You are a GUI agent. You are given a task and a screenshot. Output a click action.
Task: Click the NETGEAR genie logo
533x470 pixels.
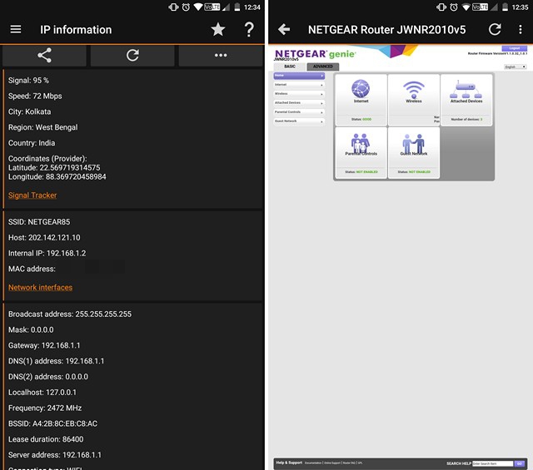click(315, 54)
